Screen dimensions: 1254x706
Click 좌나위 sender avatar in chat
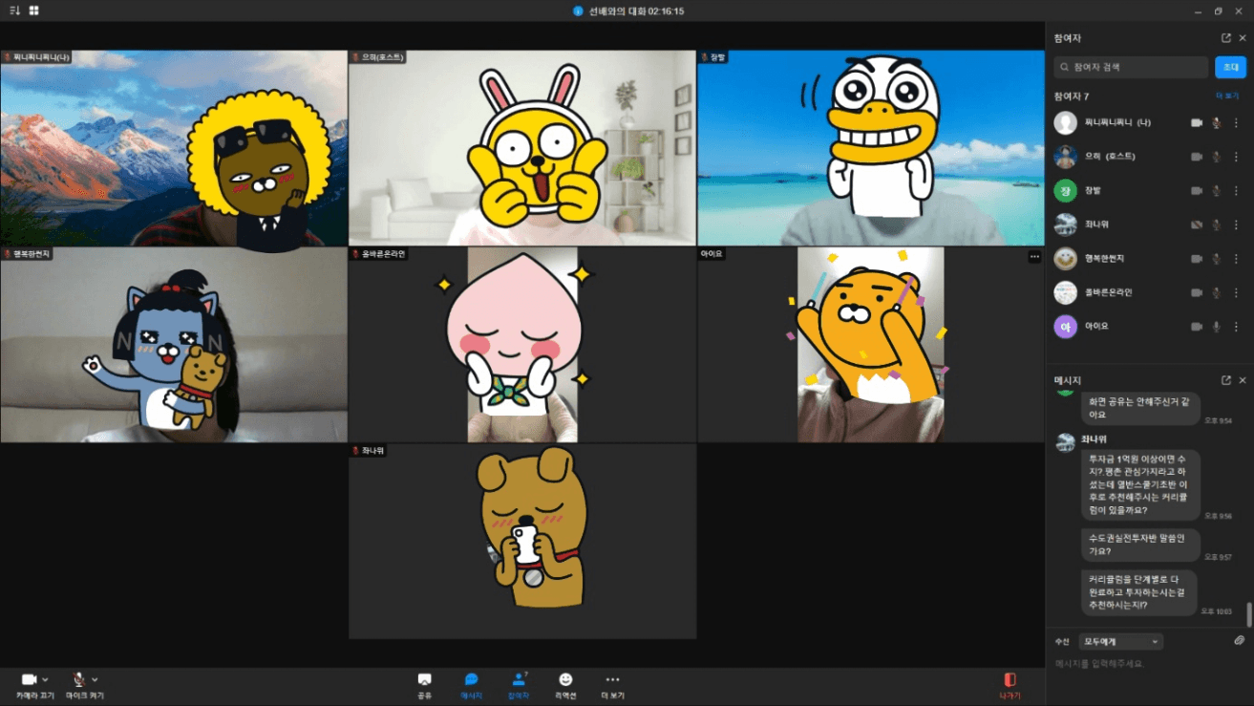coord(1065,443)
